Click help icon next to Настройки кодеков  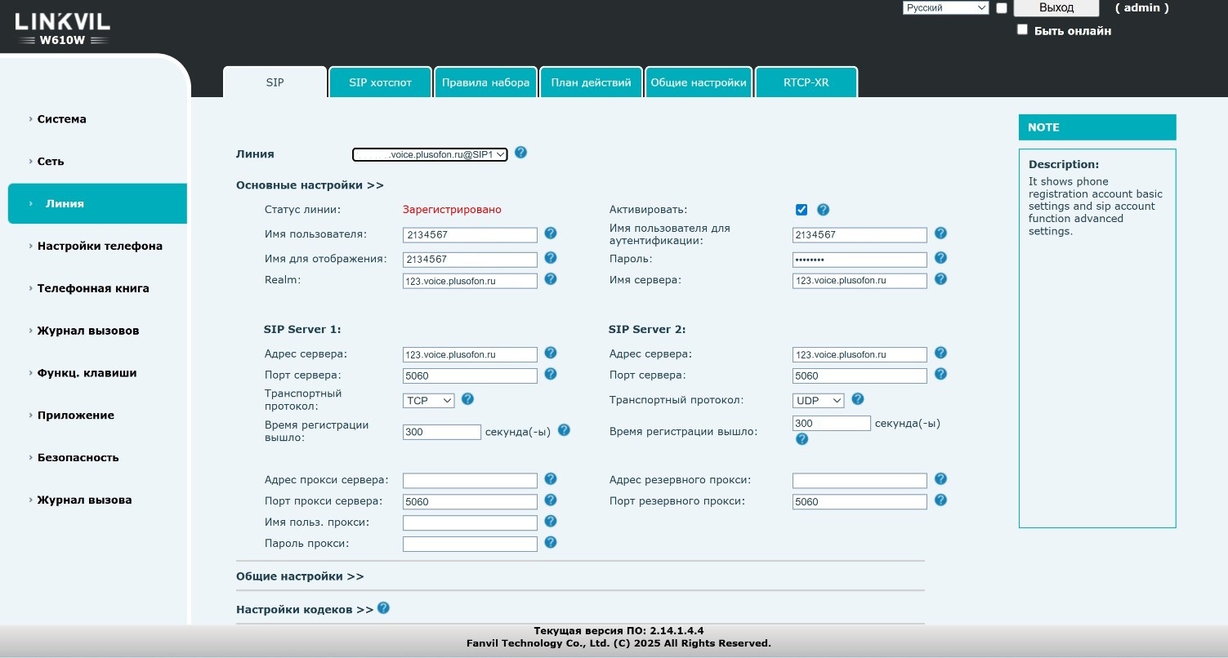point(383,608)
